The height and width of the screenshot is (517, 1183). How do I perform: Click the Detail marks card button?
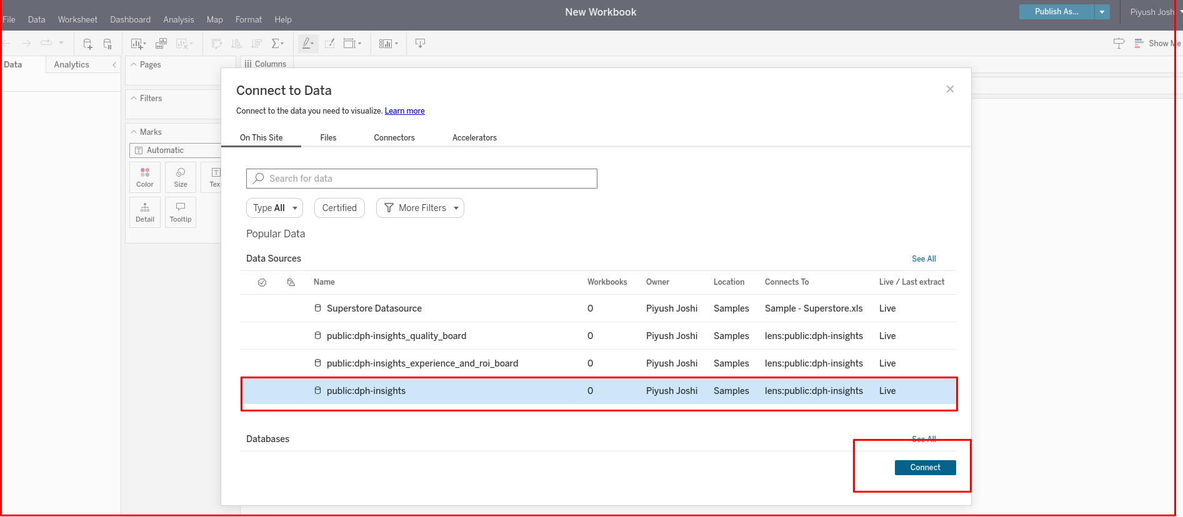tap(145, 212)
